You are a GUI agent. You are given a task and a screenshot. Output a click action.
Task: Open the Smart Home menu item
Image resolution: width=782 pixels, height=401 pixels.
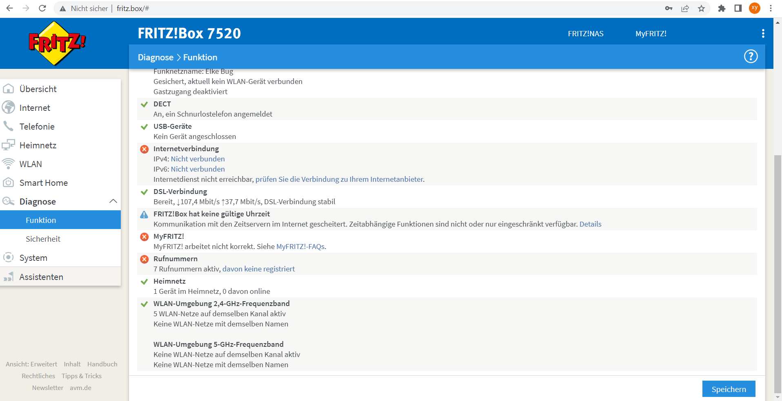[60, 183]
